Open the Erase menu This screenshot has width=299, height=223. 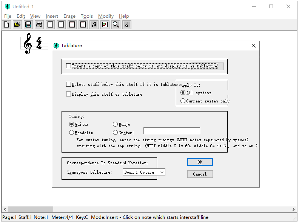tap(69, 16)
